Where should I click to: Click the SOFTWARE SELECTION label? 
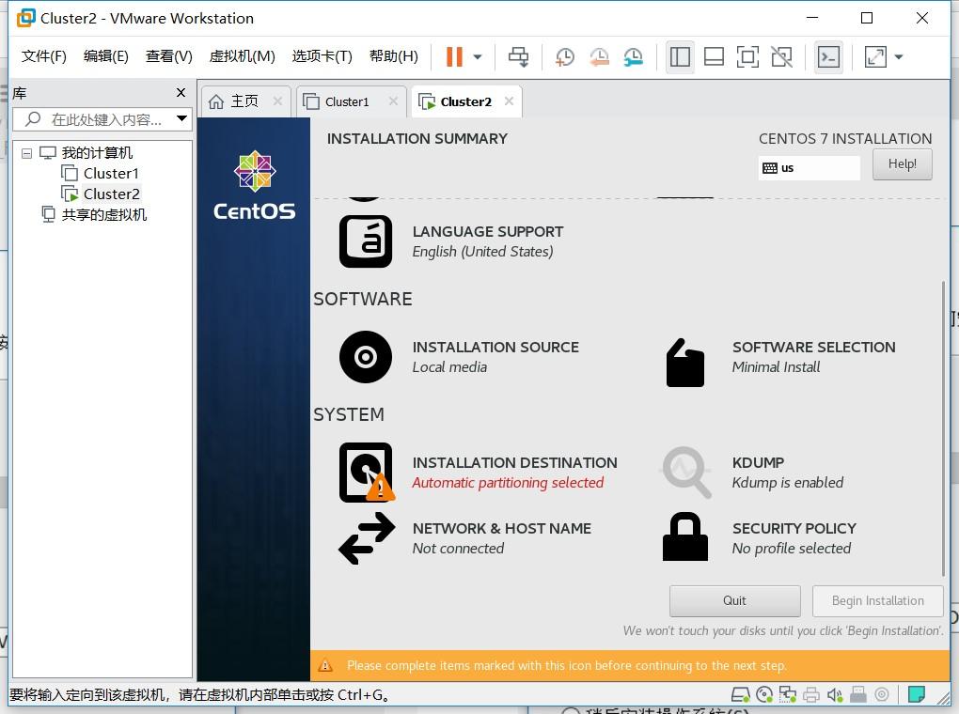click(x=813, y=348)
